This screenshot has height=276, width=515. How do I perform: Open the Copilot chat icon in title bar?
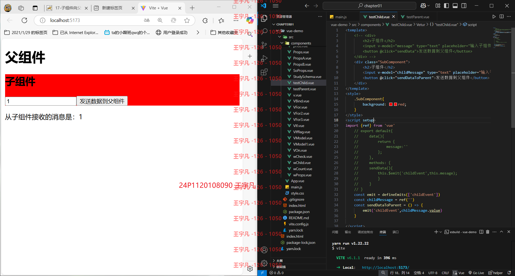[423, 6]
